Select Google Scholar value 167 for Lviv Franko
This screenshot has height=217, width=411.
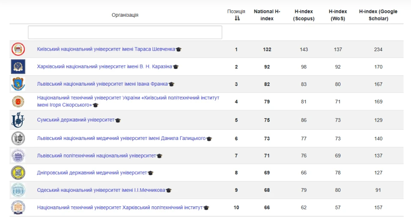click(378, 84)
